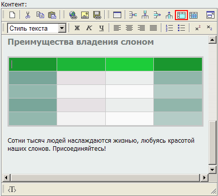Expand editor with fullscreen window icon

210,15
